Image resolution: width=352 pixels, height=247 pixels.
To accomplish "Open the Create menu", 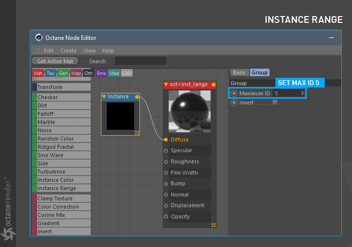I will [68, 51].
